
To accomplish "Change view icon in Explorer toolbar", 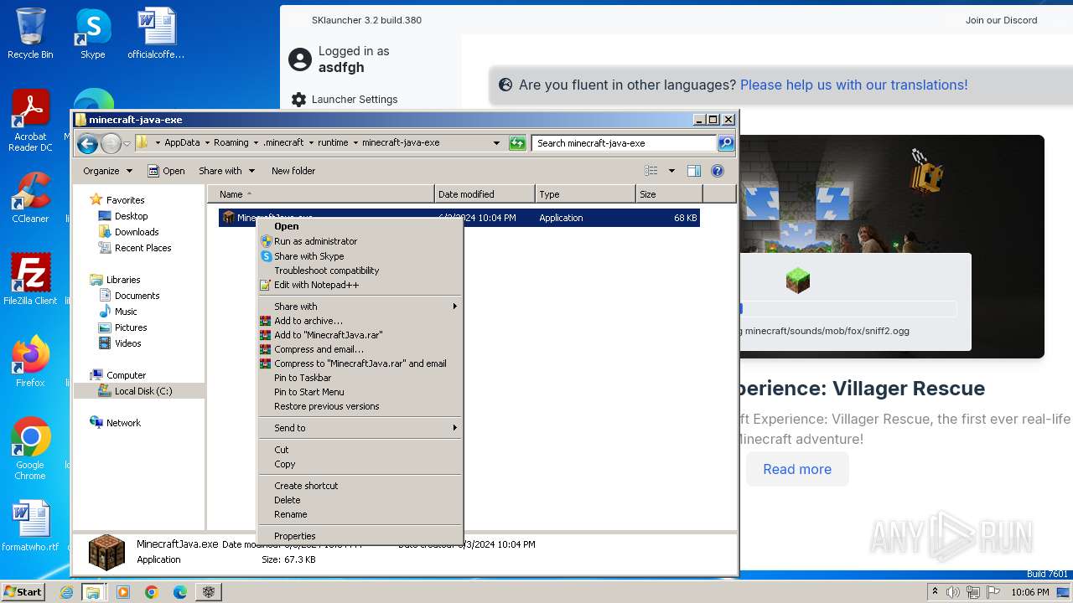I will pyautogui.click(x=651, y=171).
